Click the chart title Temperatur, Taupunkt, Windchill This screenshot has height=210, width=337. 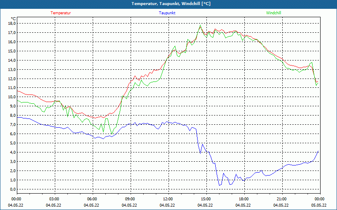pos(171,4)
